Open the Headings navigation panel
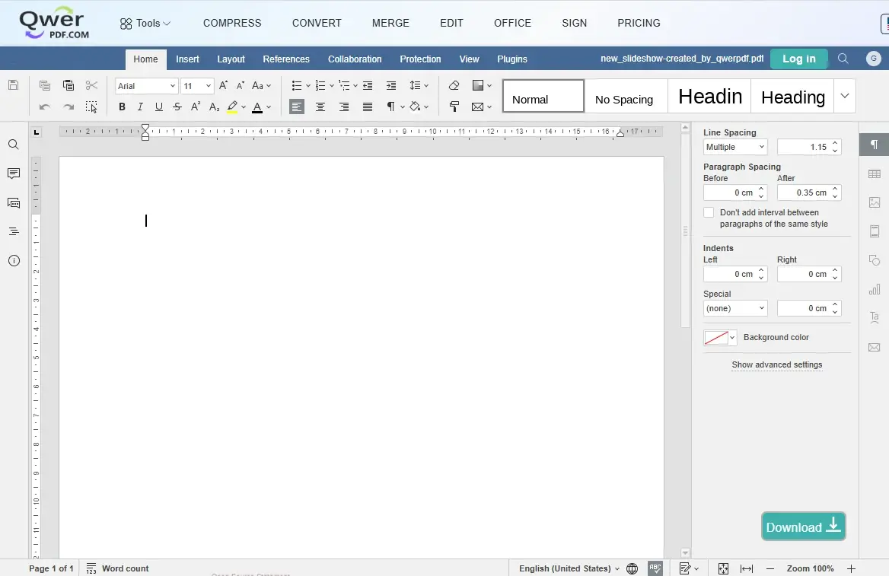 pos(14,231)
